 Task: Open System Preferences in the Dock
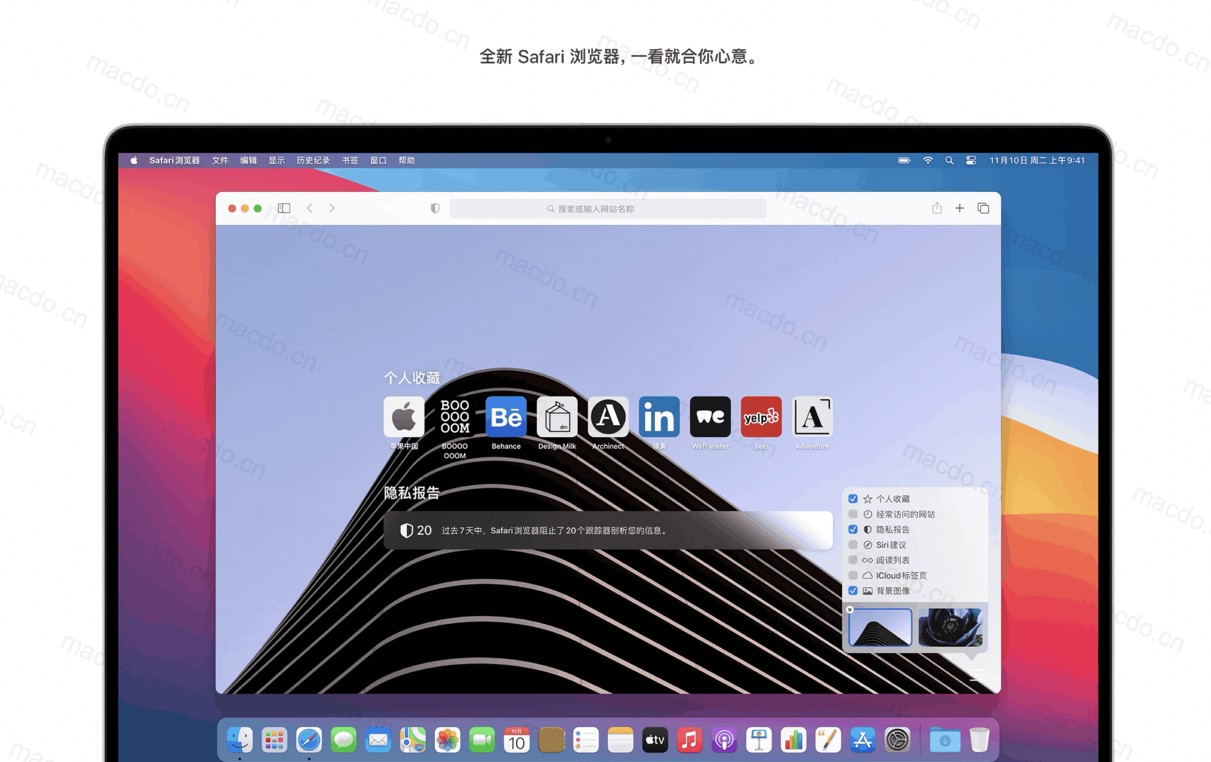pos(897,740)
